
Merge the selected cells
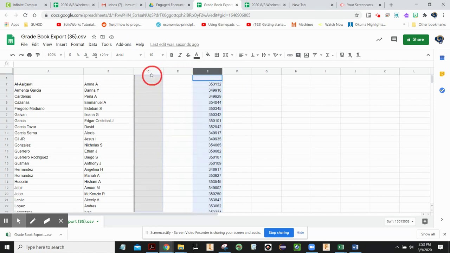226,55
